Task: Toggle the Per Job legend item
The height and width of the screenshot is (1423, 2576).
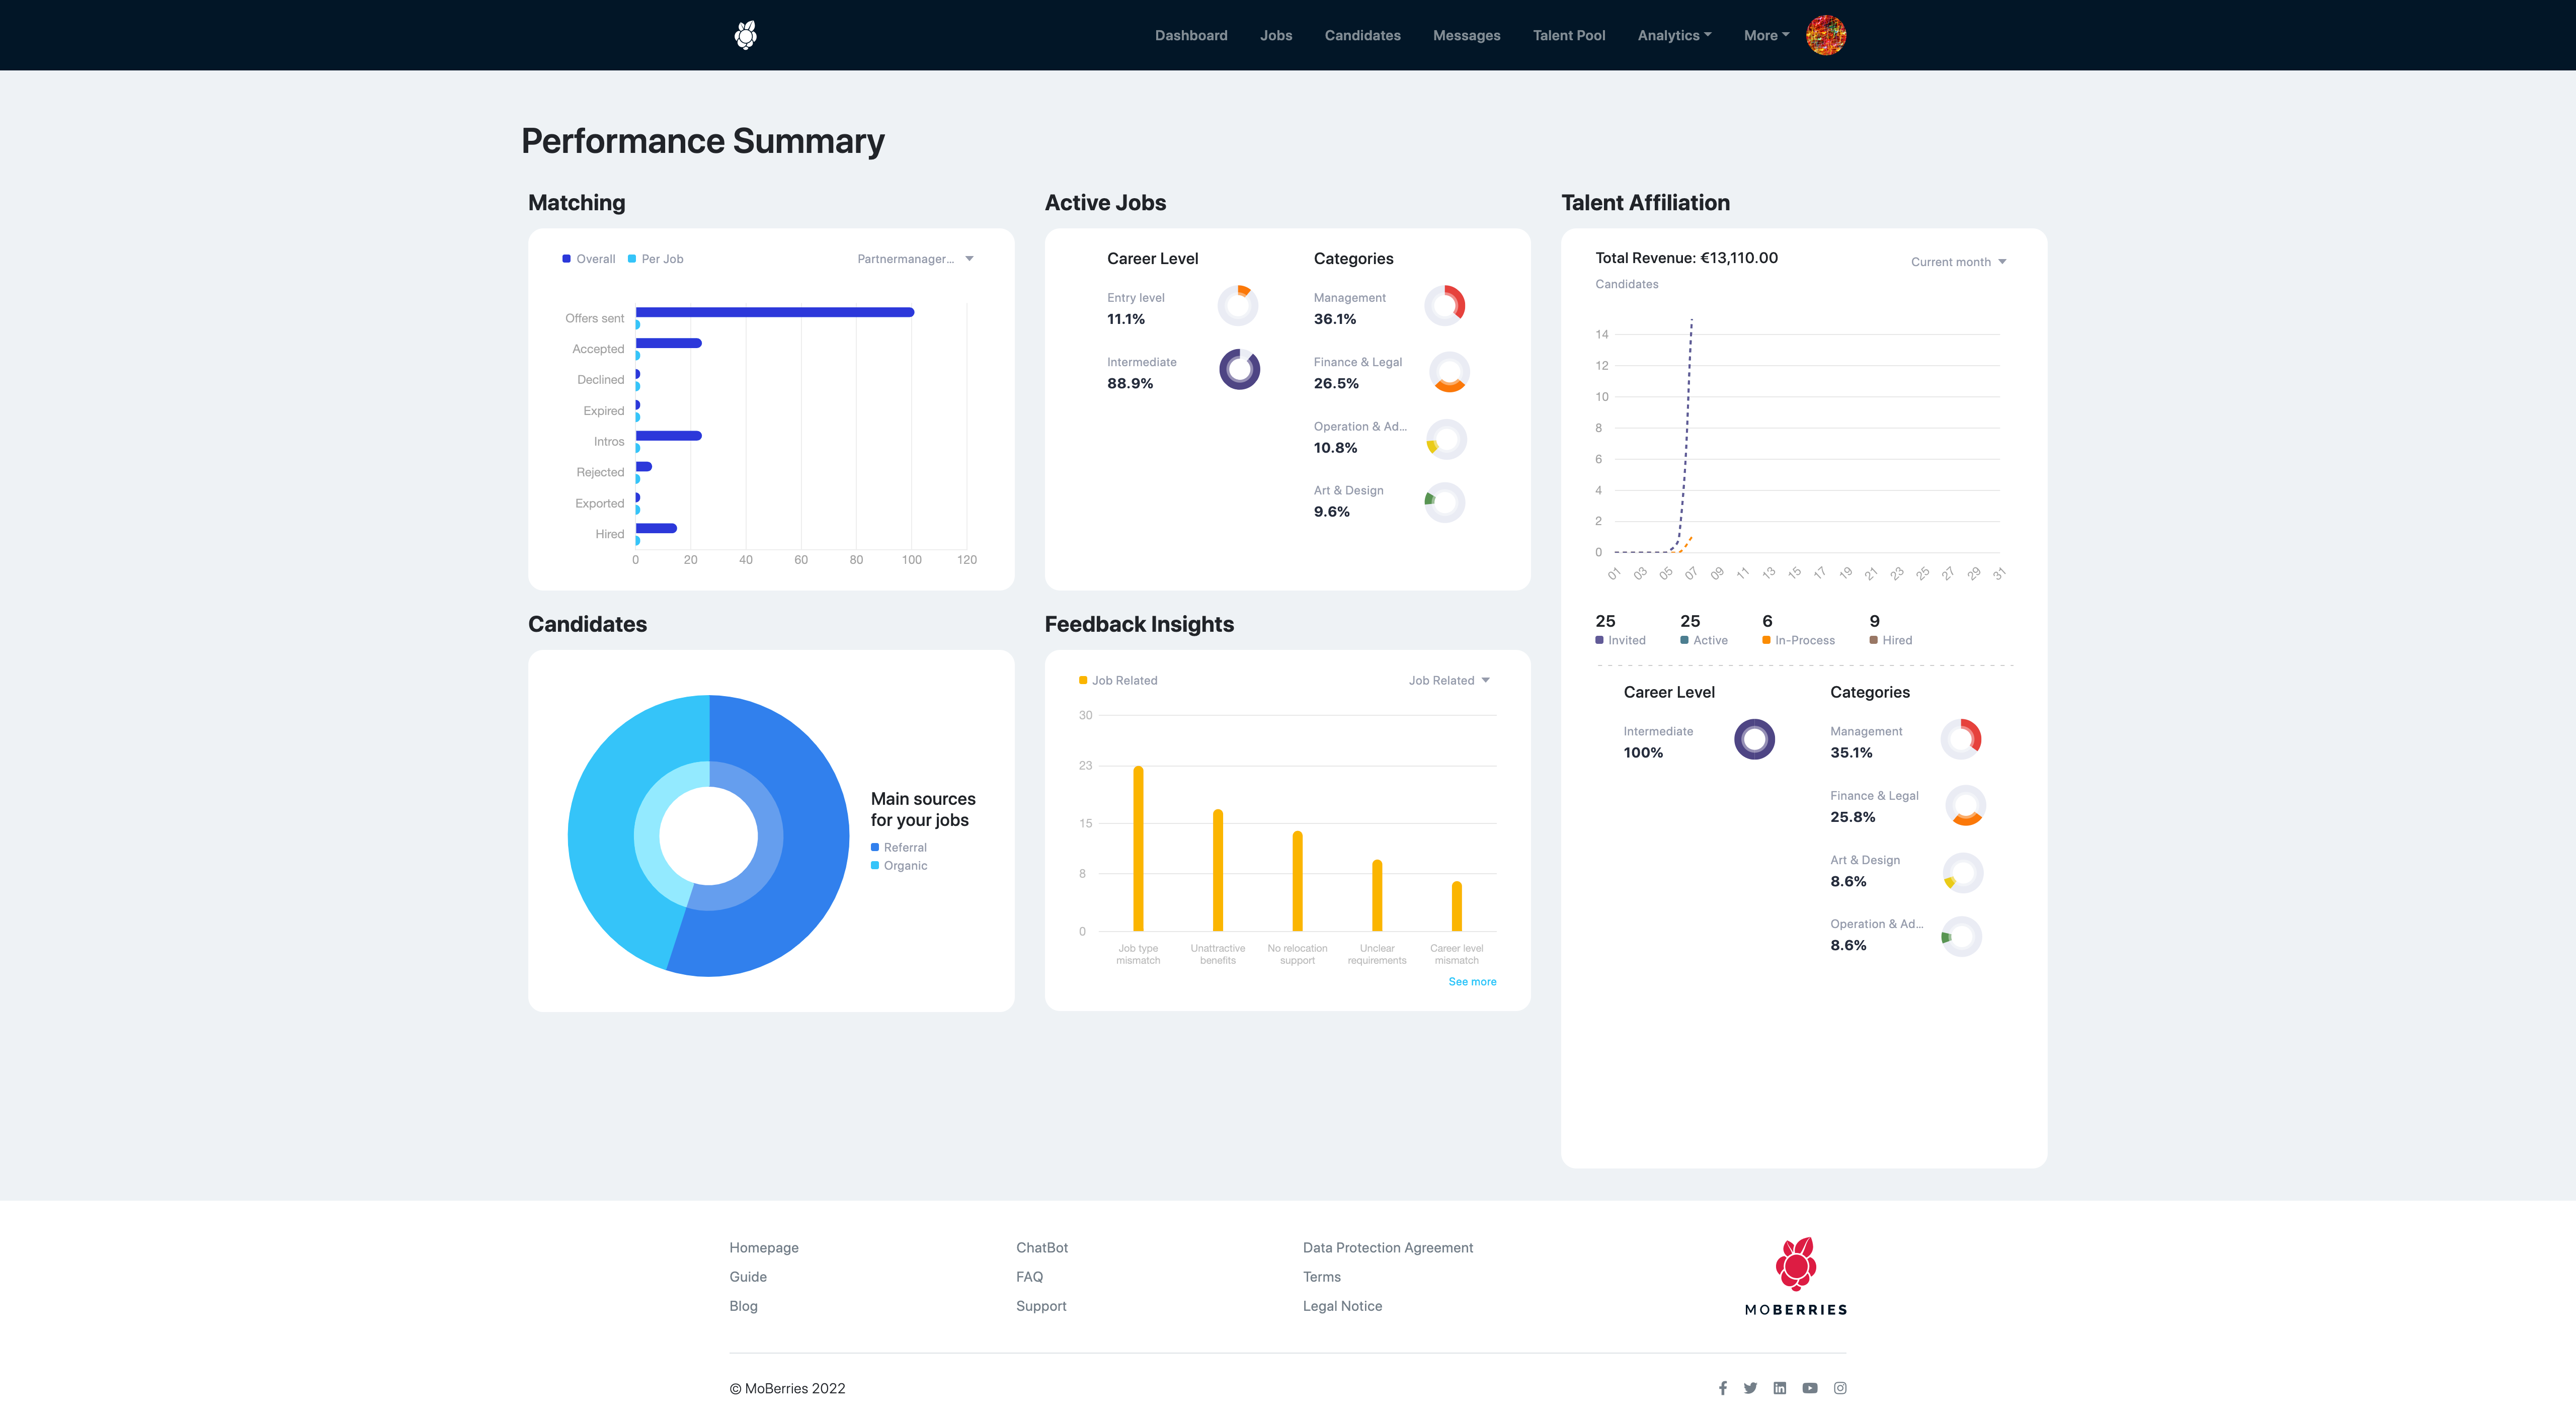Action: [656, 258]
